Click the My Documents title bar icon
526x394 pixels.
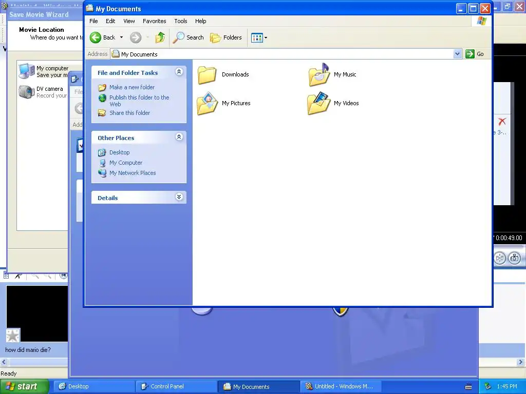[89, 8]
